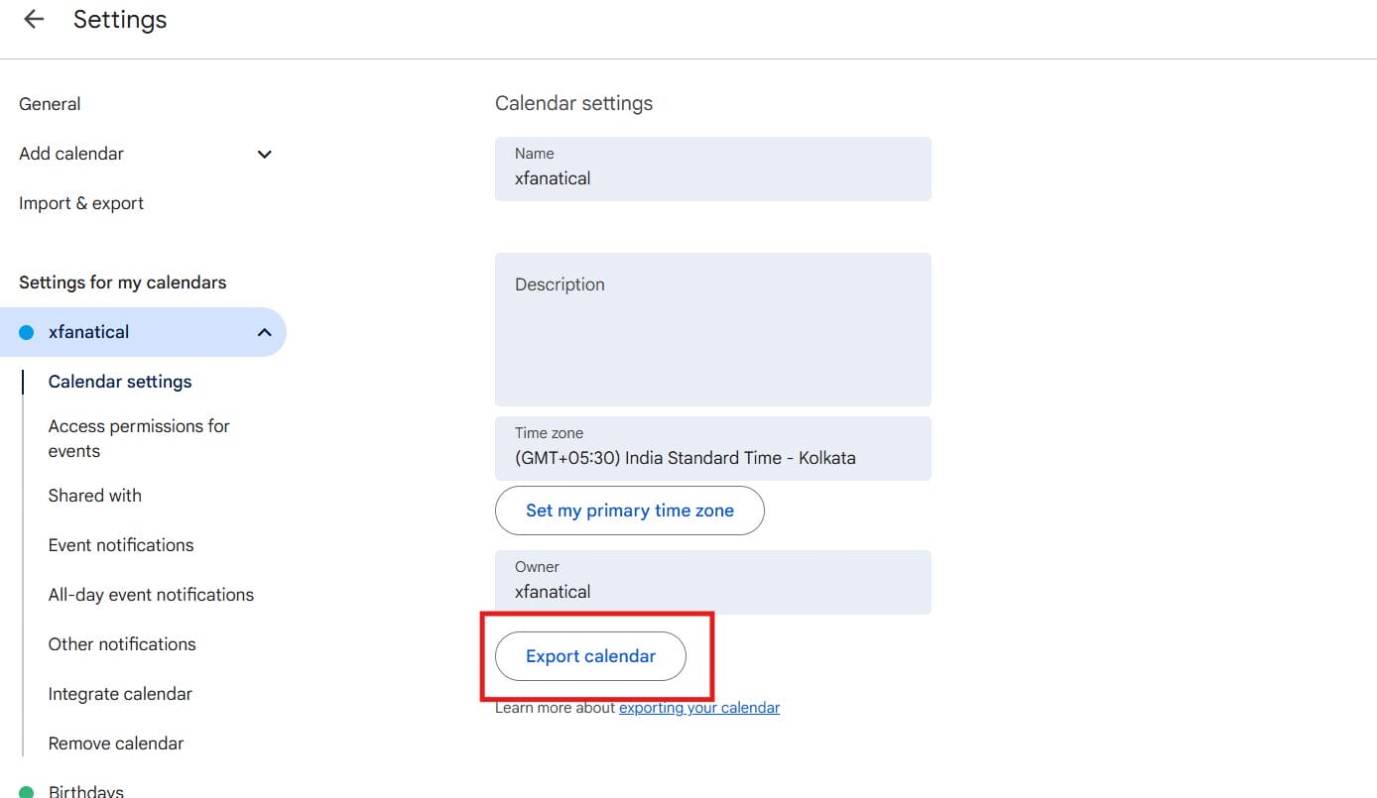Click the back arrow beside Settings
This screenshot has height=798, width=1377.
(34, 20)
